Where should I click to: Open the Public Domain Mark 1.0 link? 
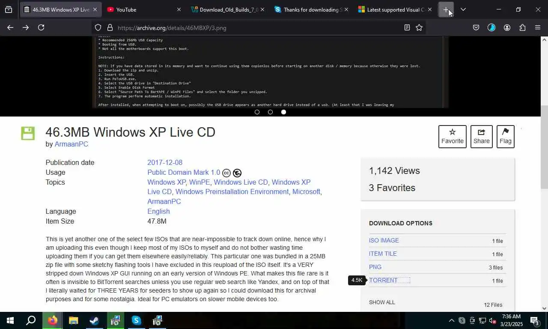184,172
